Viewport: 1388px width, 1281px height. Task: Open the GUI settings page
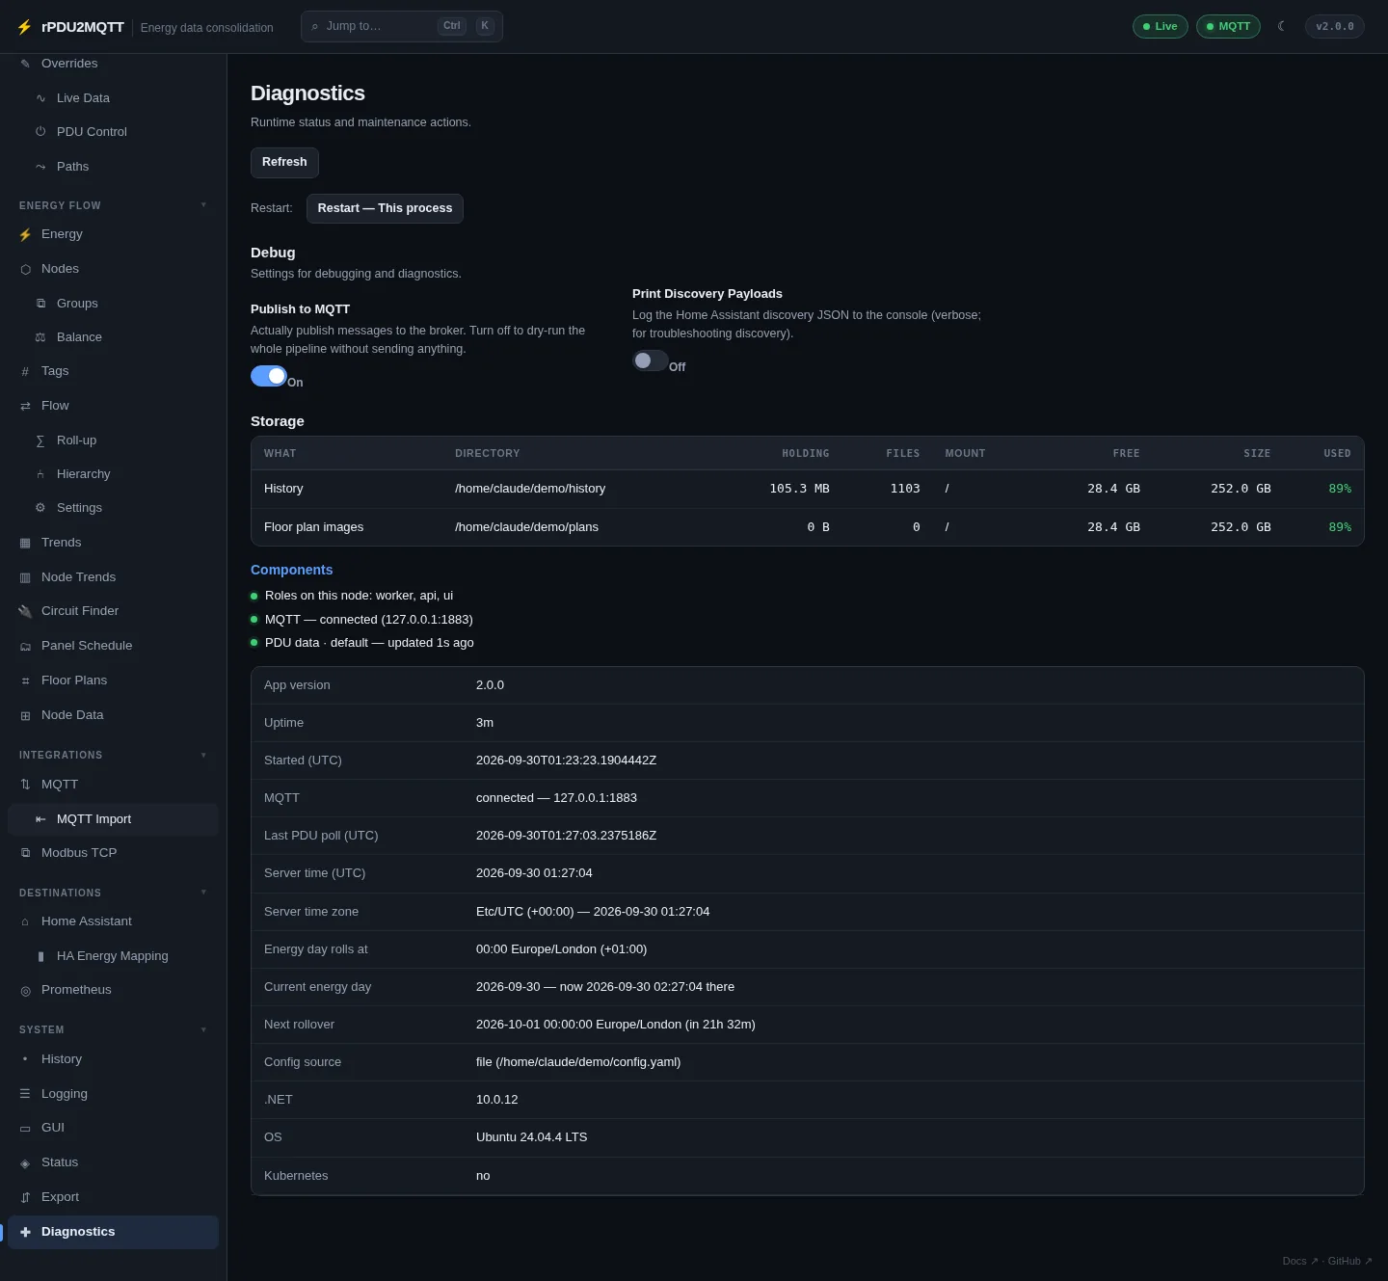(113, 1128)
